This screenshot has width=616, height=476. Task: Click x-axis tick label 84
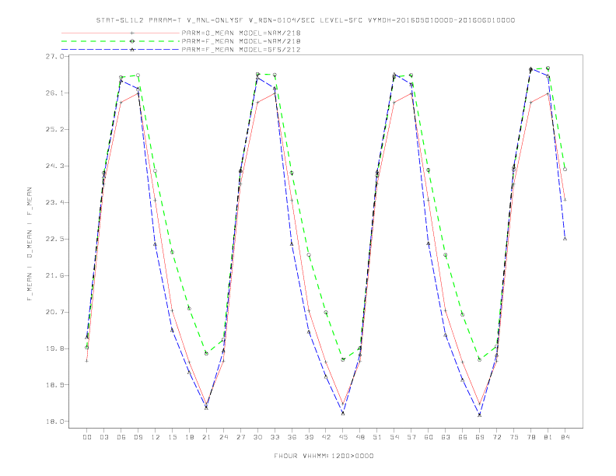[565, 437]
